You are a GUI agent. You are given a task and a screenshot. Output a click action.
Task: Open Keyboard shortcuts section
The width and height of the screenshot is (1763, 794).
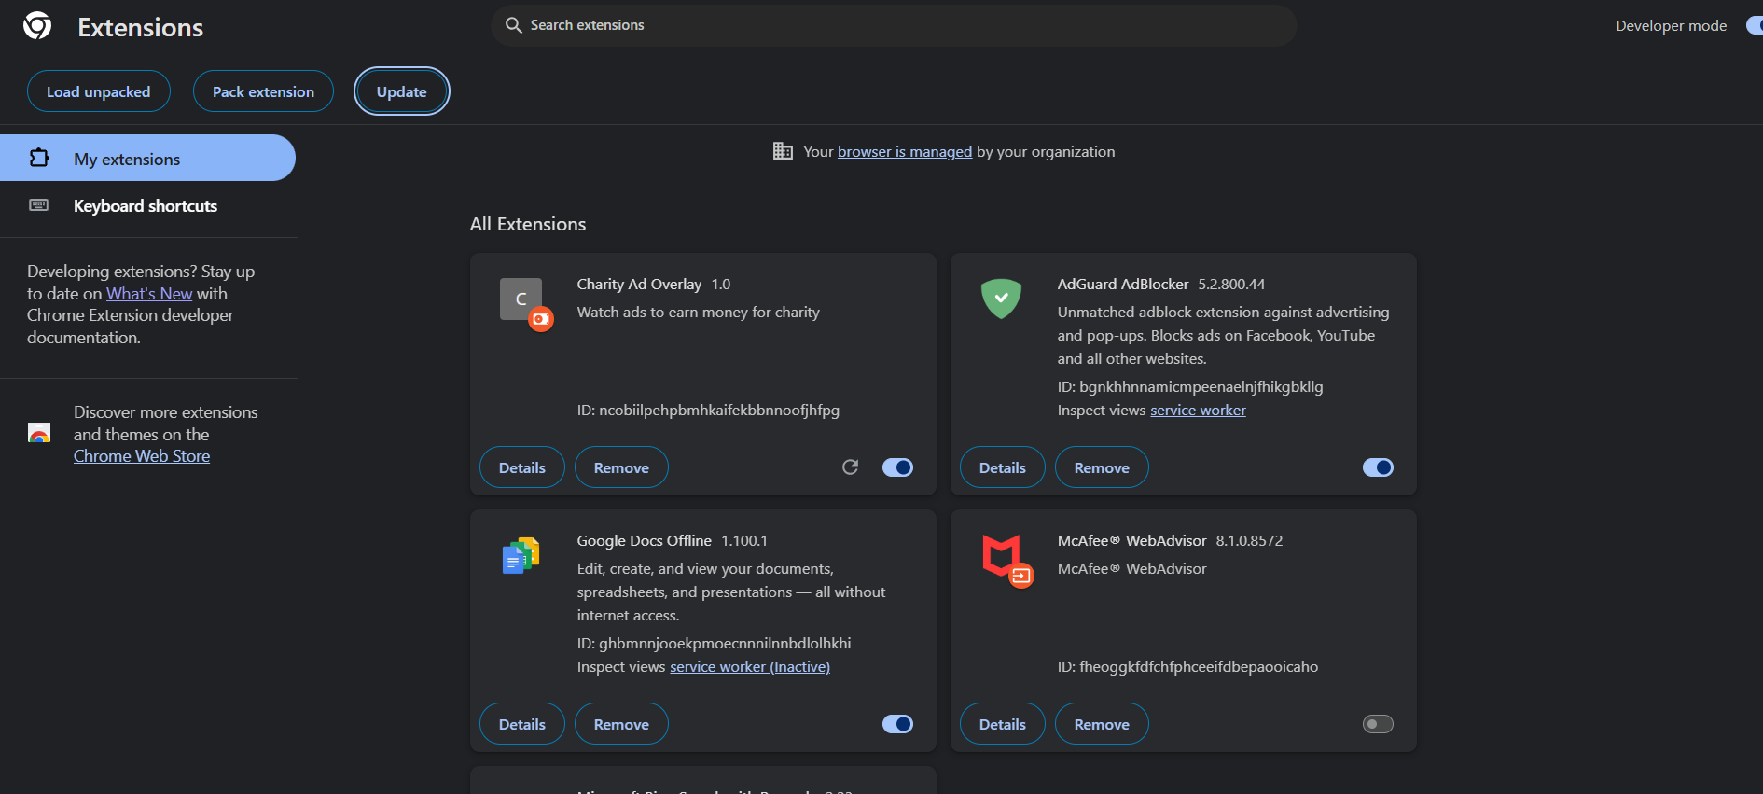pyautogui.click(x=147, y=205)
